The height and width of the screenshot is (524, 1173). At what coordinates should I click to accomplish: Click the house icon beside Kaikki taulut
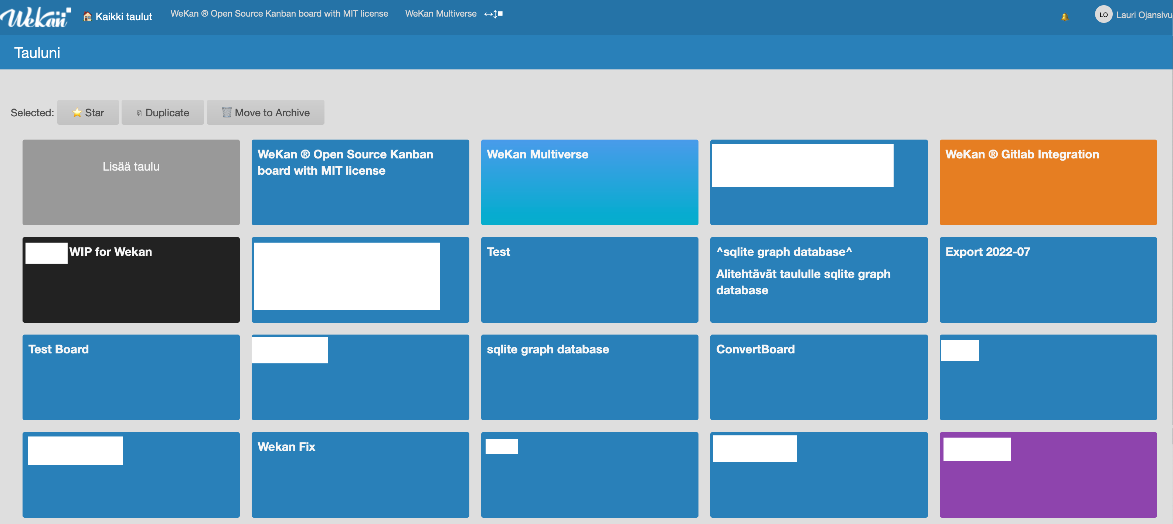click(88, 17)
